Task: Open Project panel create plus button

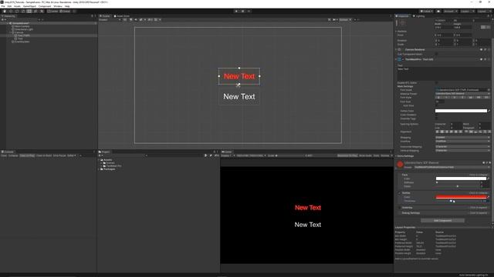Action: point(100,155)
